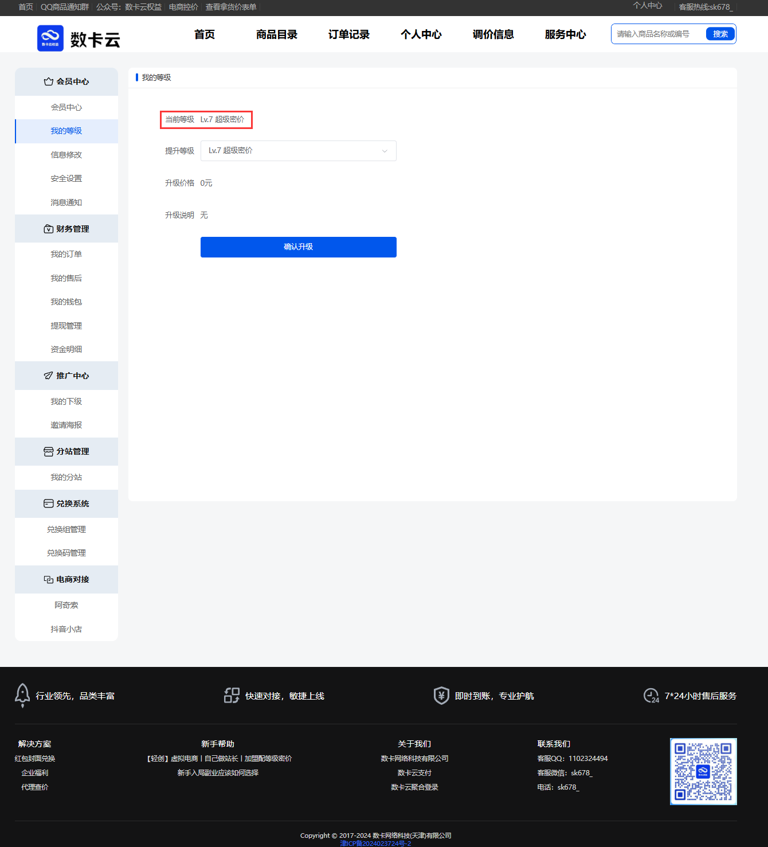Click the 数卡云 cloud logo icon
This screenshot has height=847, width=768.
tap(50, 38)
